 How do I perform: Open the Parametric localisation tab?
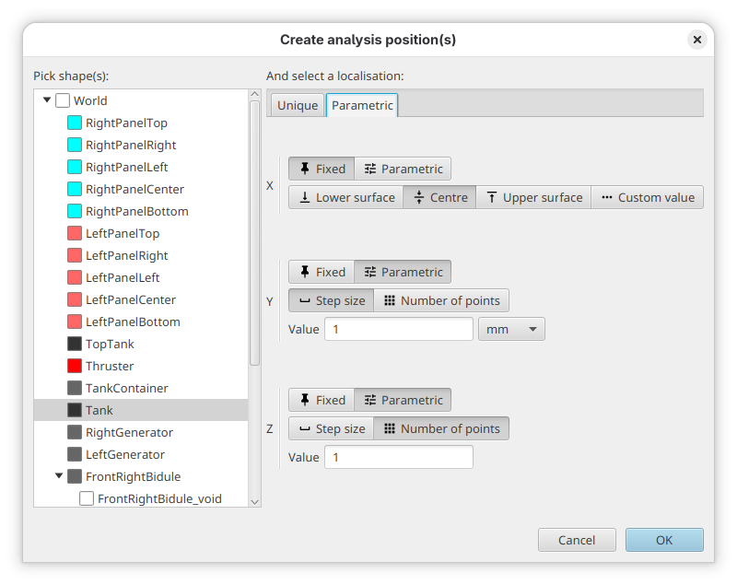[361, 105]
